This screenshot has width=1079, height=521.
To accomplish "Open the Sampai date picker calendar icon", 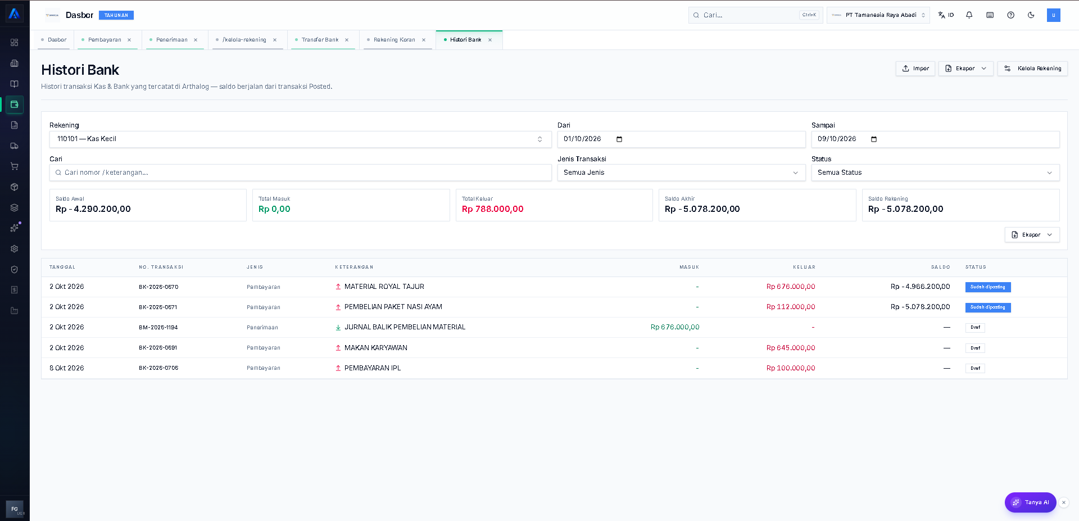I will click(874, 139).
